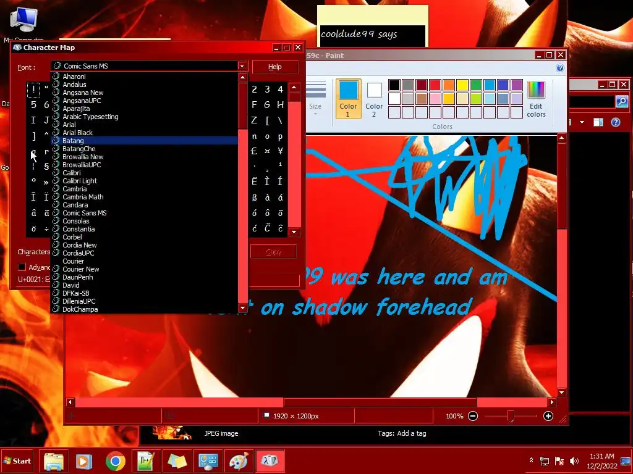633x474 pixels.
Task: Pick Consolas font in dropdown list
Action: pyautogui.click(x=145, y=221)
